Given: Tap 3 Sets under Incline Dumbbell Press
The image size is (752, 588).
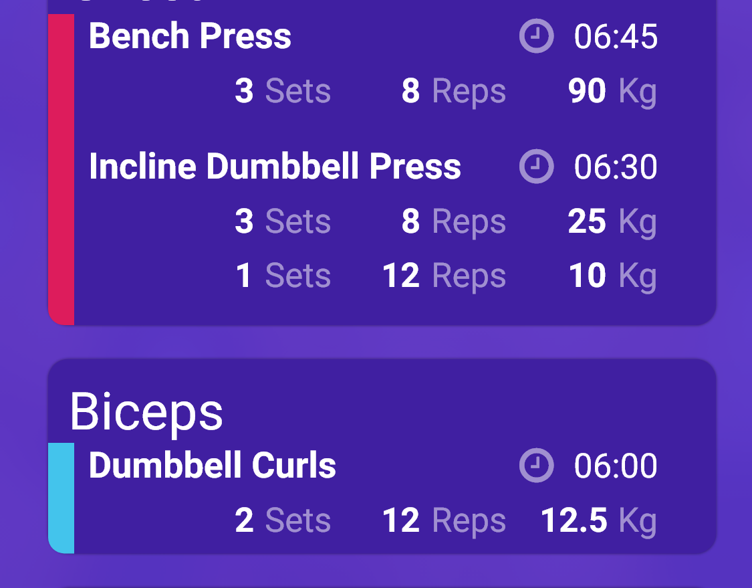Looking at the screenshot, I should (283, 222).
